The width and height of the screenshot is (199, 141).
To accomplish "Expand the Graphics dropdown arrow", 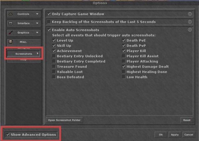I will (37, 32).
